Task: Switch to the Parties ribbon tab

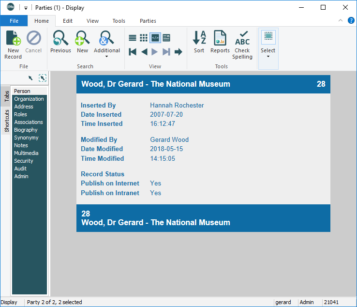Action: click(148, 21)
